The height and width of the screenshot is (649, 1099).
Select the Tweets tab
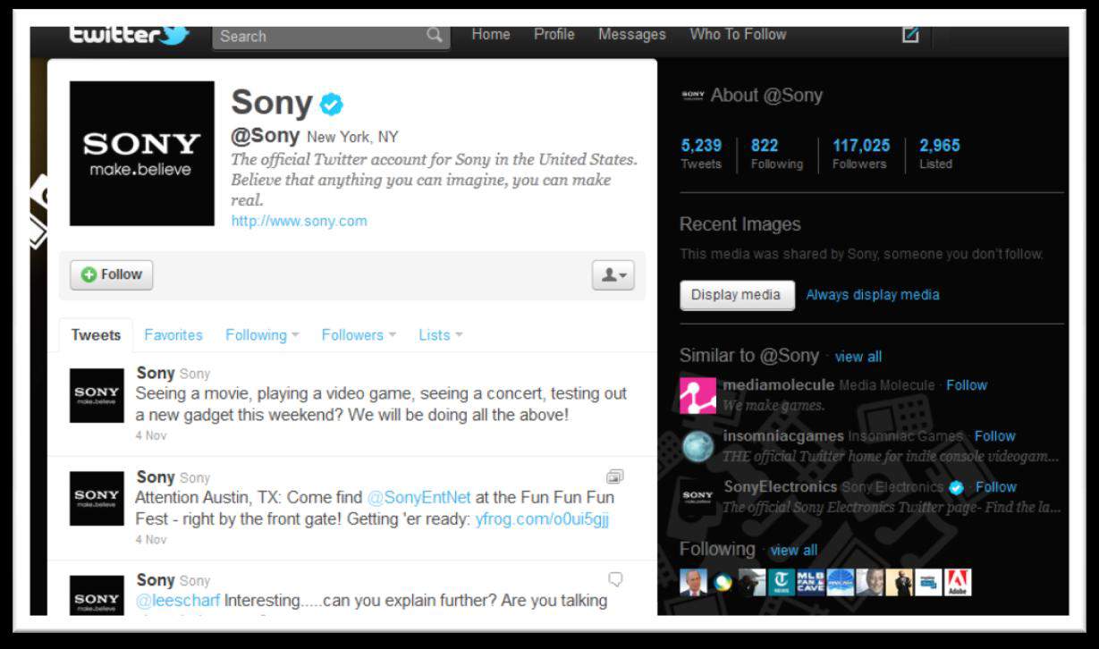click(x=96, y=335)
